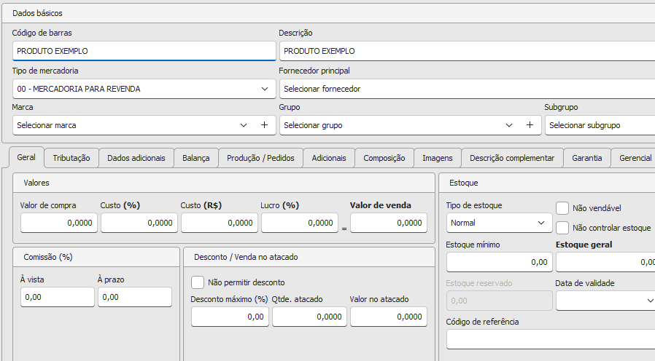Open the Garantia tab
This screenshot has height=361, width=655.
click(x=586, y=158)
